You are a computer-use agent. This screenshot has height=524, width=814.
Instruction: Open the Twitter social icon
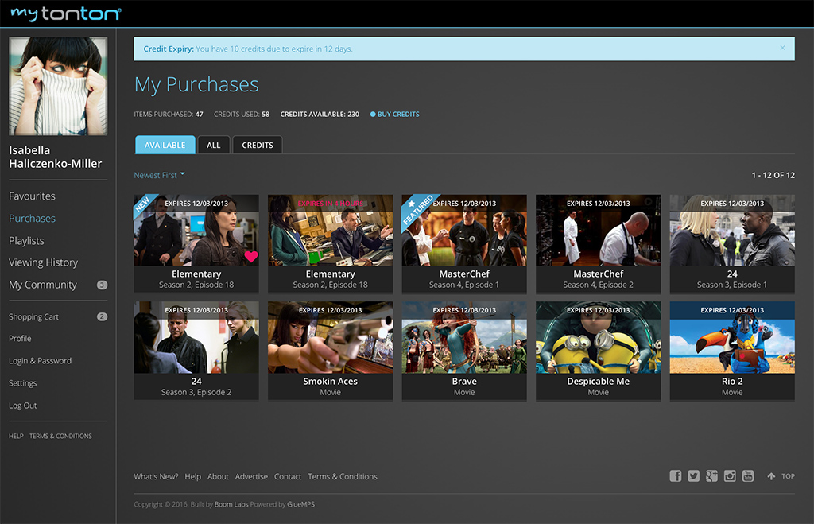click(x=694, y=475)
